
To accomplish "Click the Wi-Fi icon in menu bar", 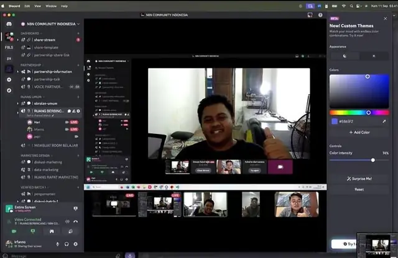I will 343,6.
